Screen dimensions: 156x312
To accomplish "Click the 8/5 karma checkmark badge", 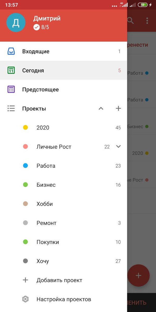I will pyautogui.click(x=36, y=27).
